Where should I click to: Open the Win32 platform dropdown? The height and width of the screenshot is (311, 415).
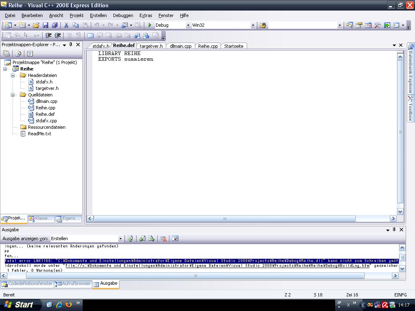click(252, 25)
